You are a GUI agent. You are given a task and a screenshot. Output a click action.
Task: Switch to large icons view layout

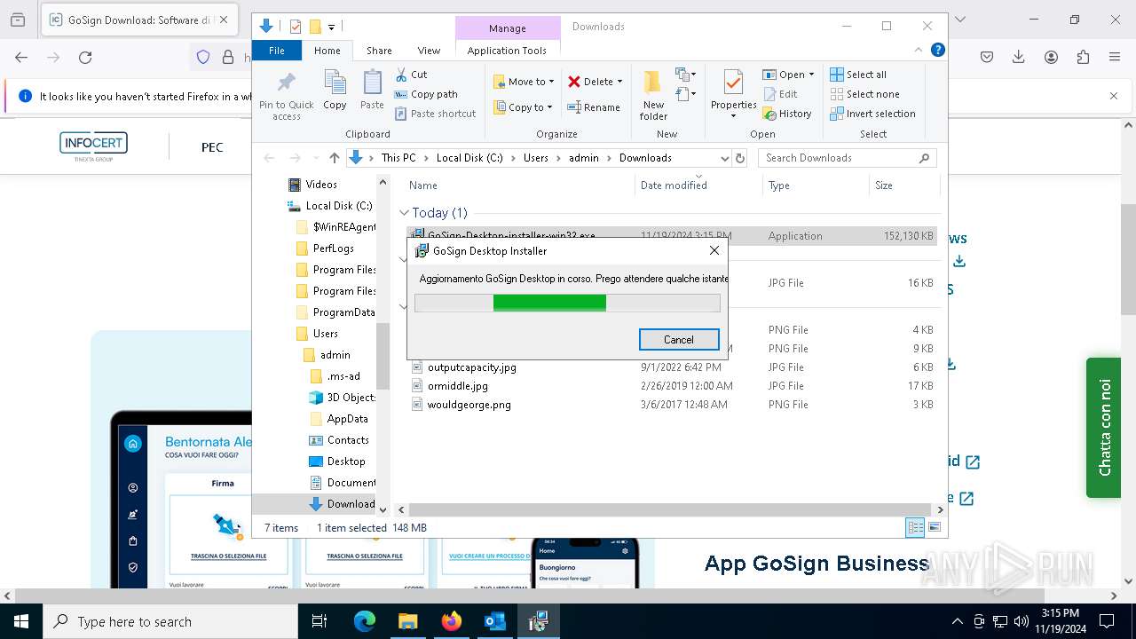click(x=934, y=527)
